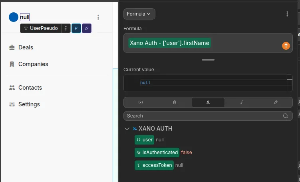
Task: Switch to the database collections tab
Action: click(x=174, y=102)
